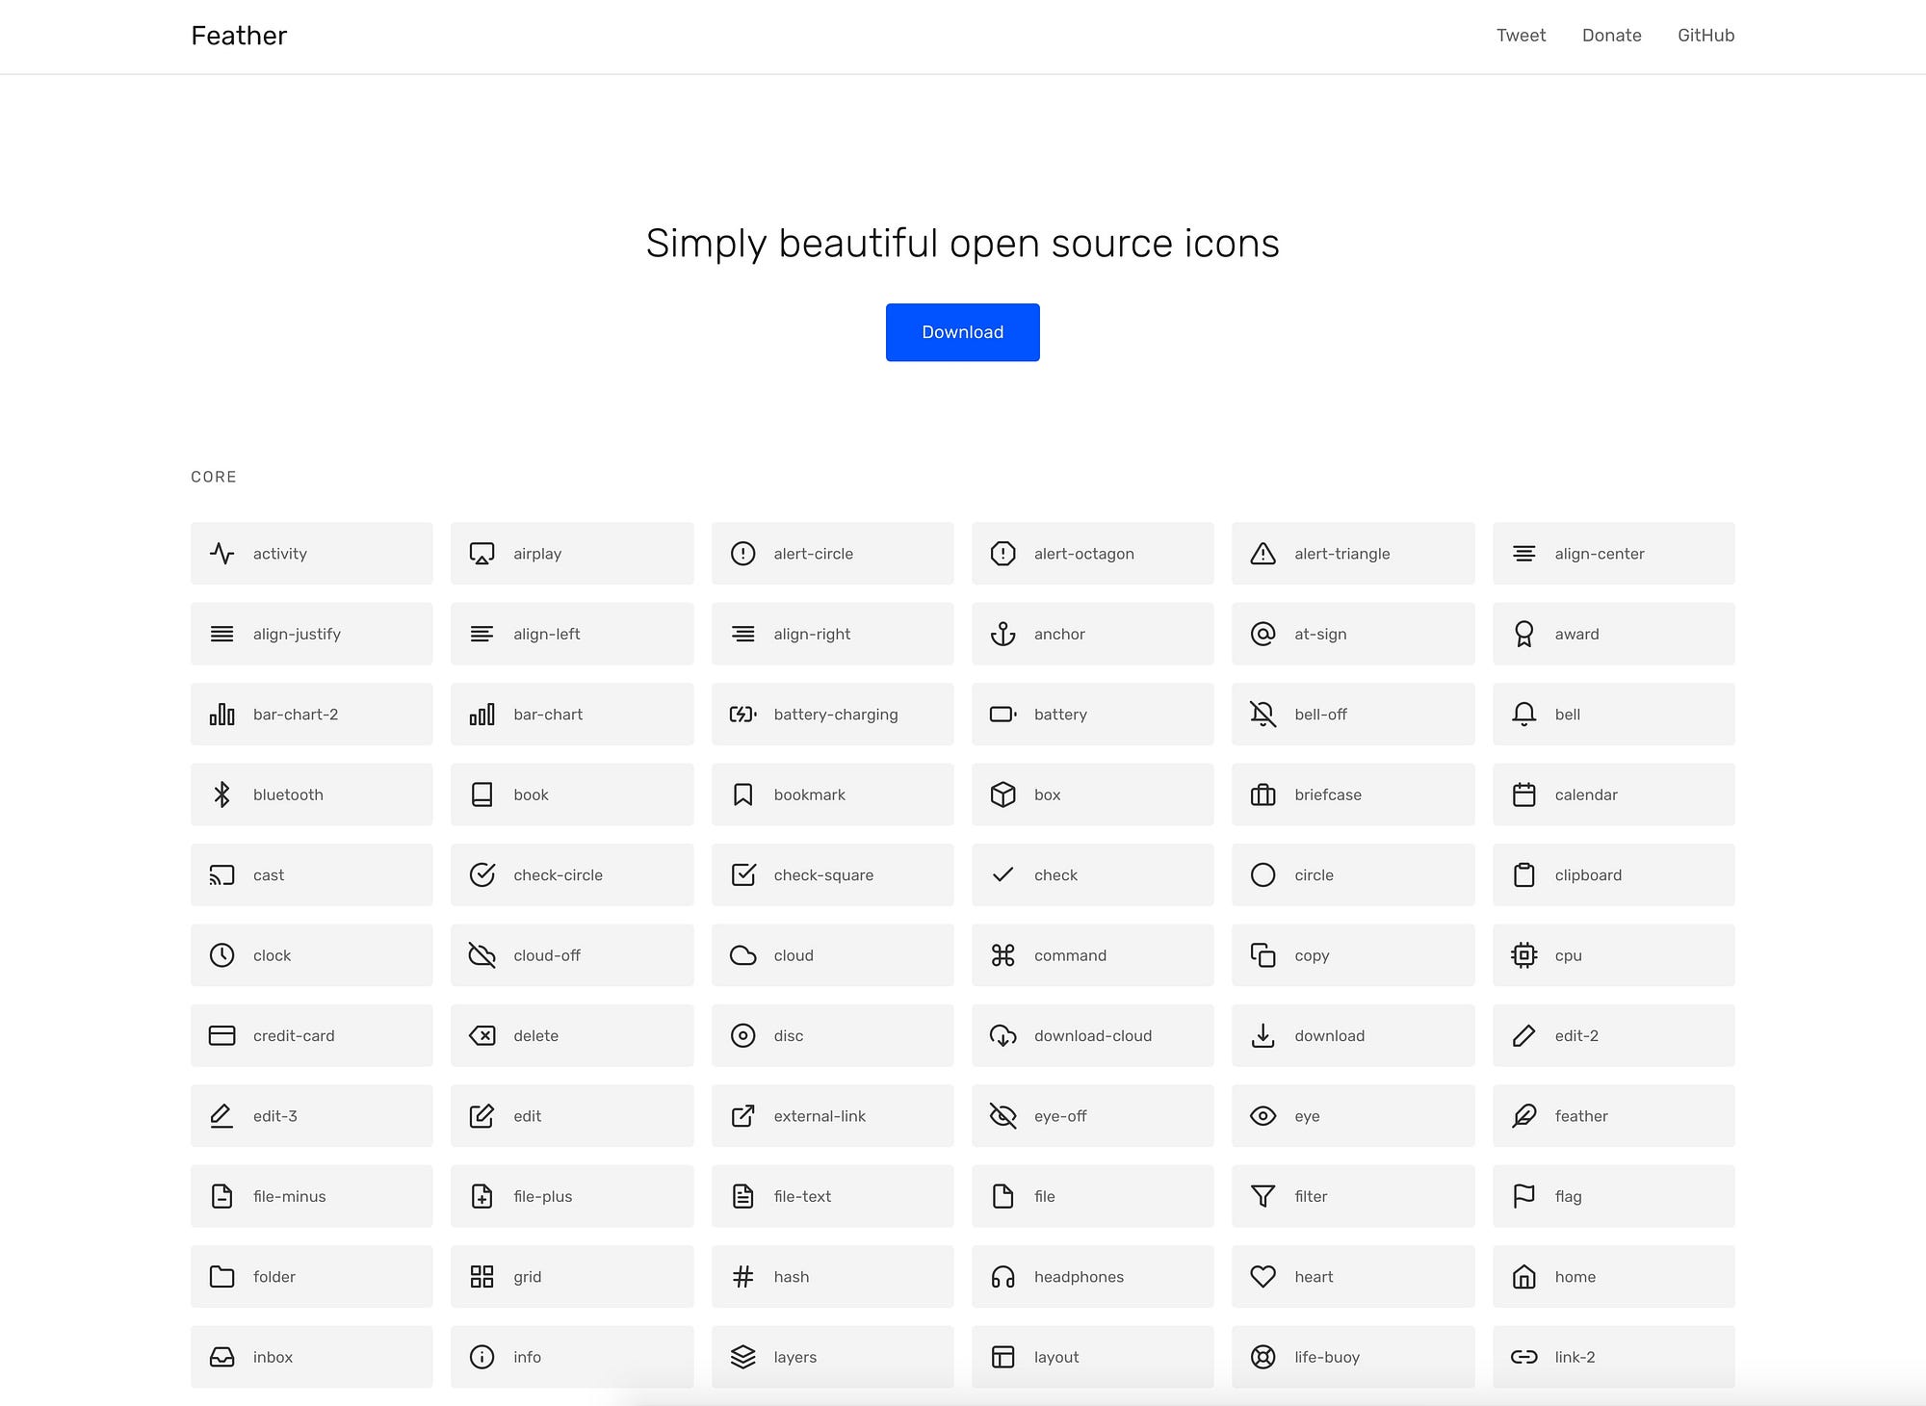Select the "folder" label
The width and height of the screenshot is (1926, 1406).
(x=274, y=1277)
